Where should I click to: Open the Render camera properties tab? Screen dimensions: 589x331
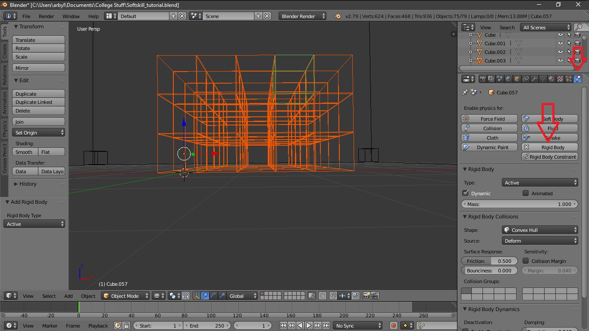pos(482,79)
